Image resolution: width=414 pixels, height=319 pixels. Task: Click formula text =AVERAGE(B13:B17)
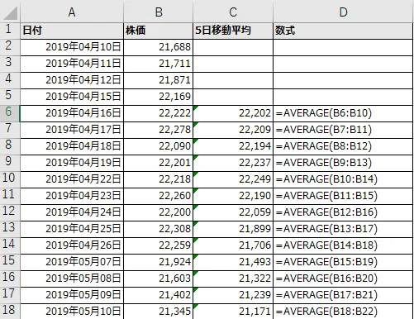tap(326, 229)
